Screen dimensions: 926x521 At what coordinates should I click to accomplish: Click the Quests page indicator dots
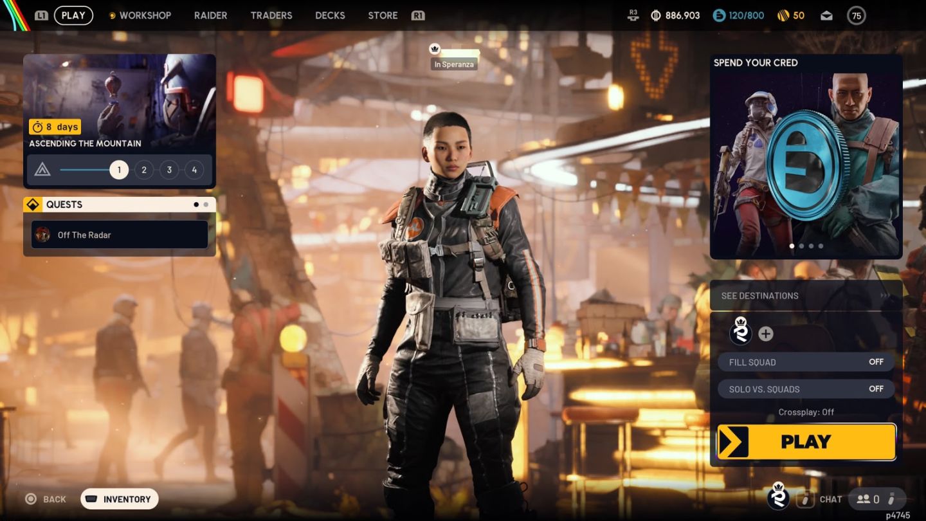point(201,205)
